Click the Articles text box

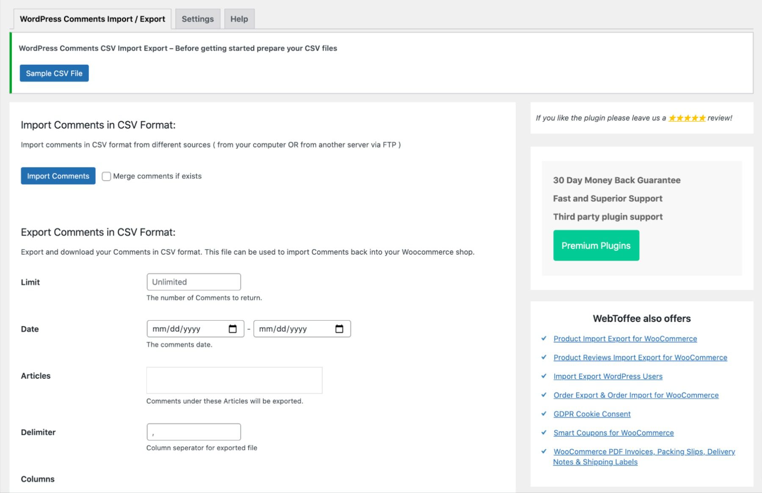(x=234, y=380)
